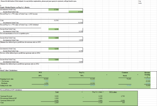Click the Pop Co. 70% column header
157x106 pixels.
tap(82, 74)
